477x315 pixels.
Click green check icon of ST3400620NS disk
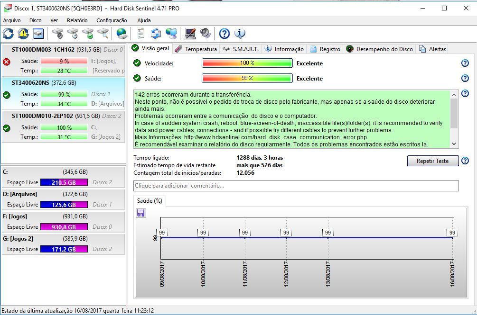(x=6, y=95)
